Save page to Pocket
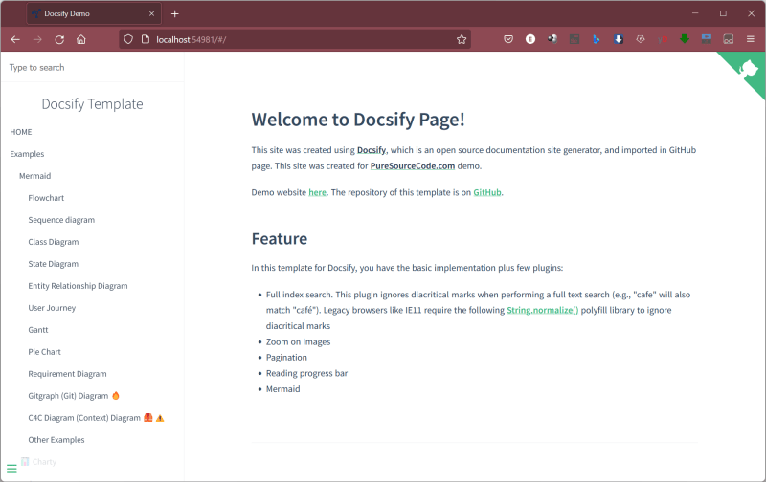The width and height of the screenshot is (766, 482). 508,39
